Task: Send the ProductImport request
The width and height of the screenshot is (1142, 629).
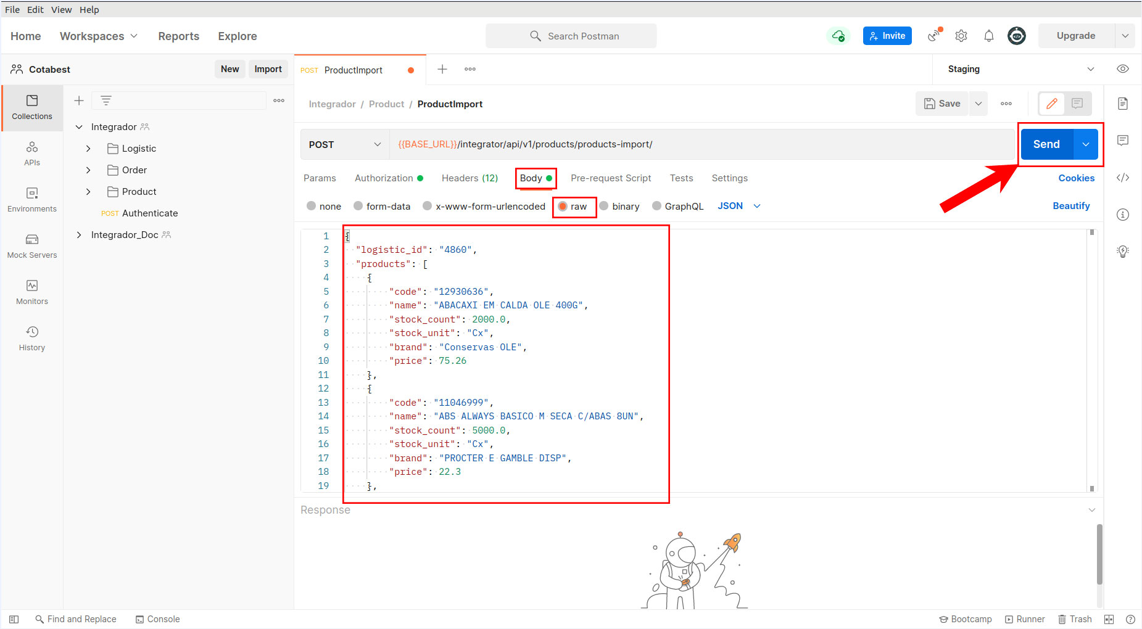Action: 1047,144
